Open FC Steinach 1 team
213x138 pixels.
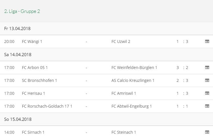click(124, 132)
